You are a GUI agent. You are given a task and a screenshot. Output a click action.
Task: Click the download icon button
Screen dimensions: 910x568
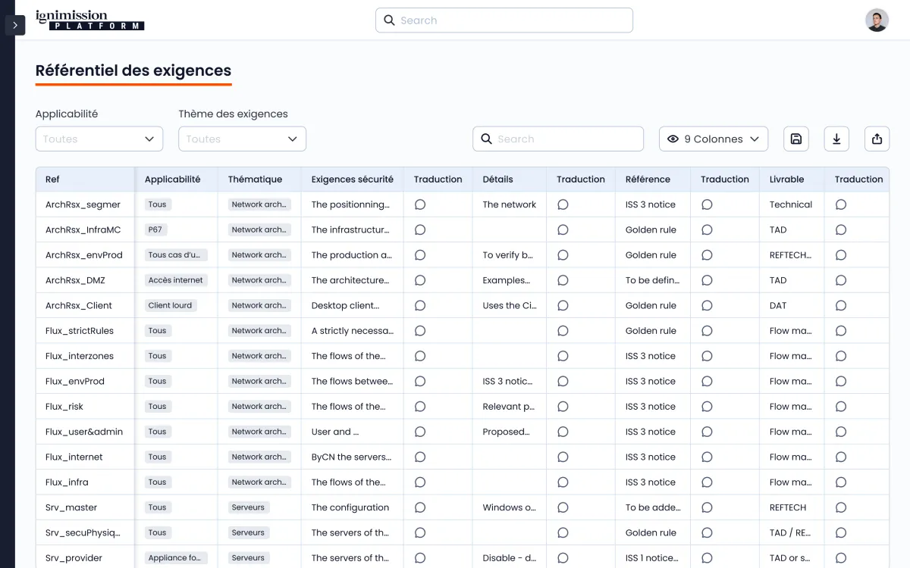[x=836, y=139]
